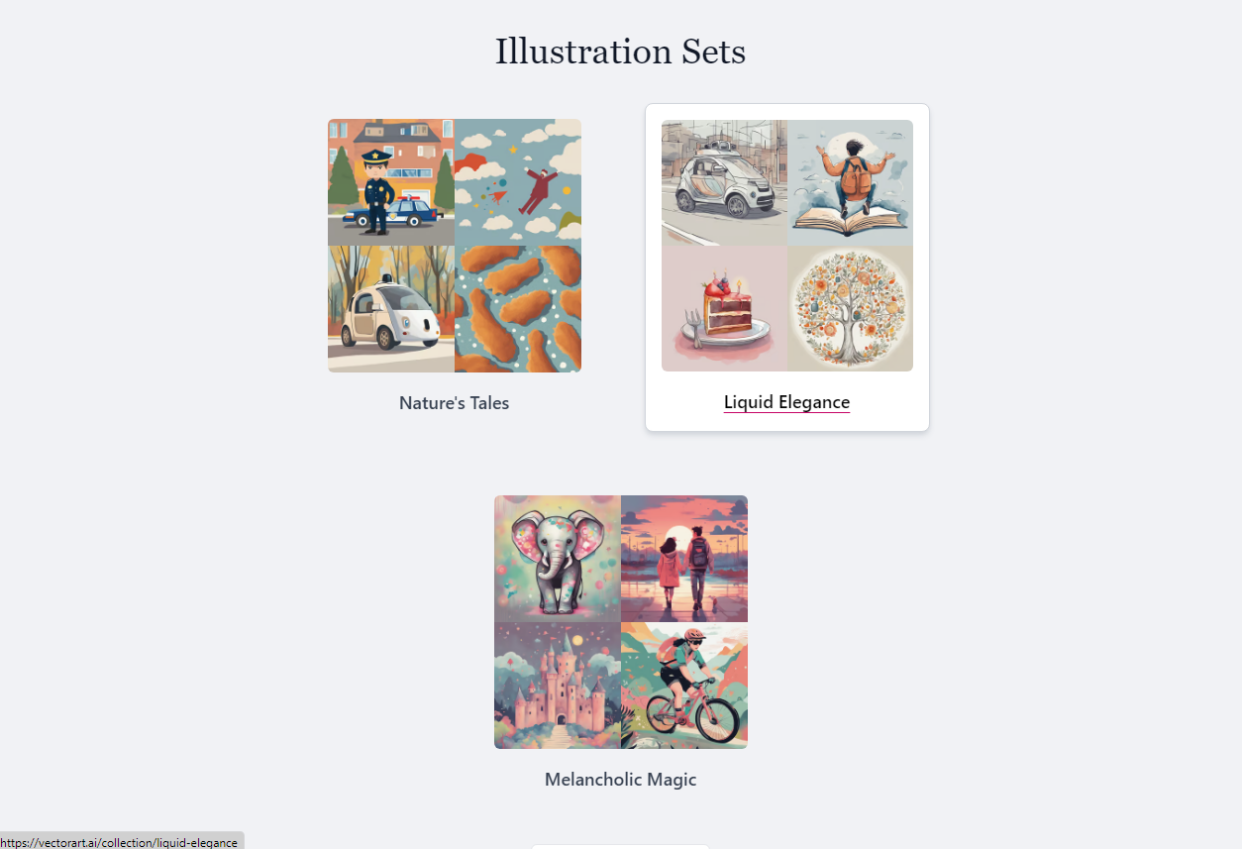
Task: Open the person sitting on book illustration
Action: pyautogui.click(x=850, y=183)
